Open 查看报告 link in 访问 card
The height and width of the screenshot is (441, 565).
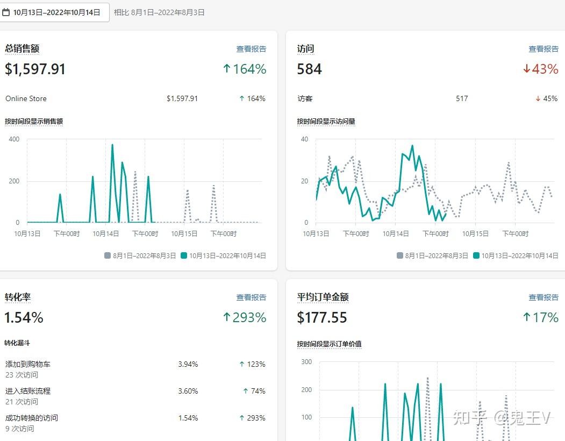click(543, 49)
